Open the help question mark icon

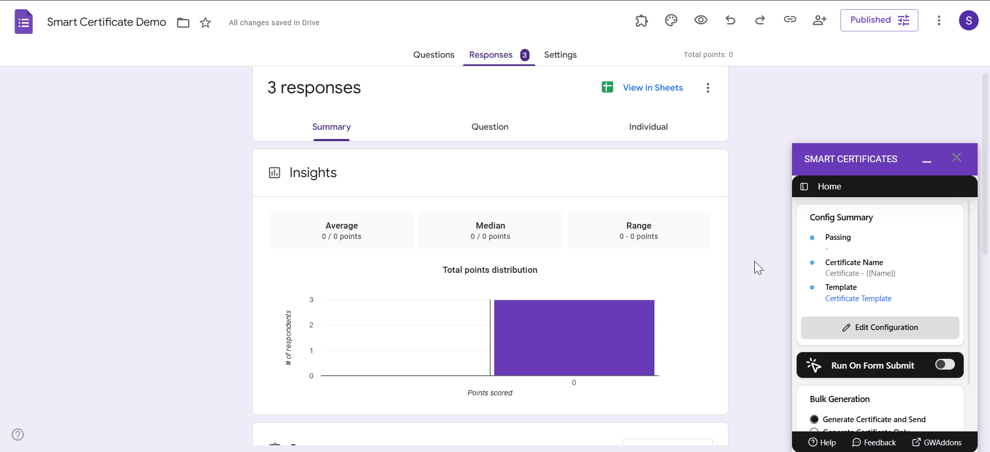[x=18, y=434]
